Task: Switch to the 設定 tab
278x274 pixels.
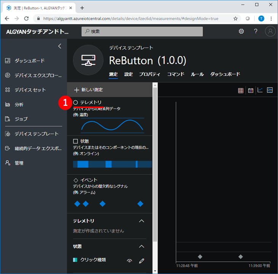Action: pyautogui.click(x=129, y=74)
